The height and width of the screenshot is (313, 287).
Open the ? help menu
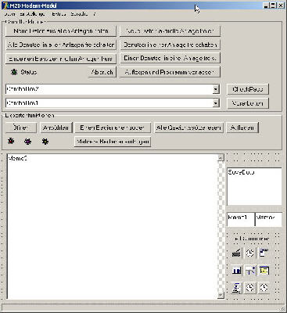point(95,14)
